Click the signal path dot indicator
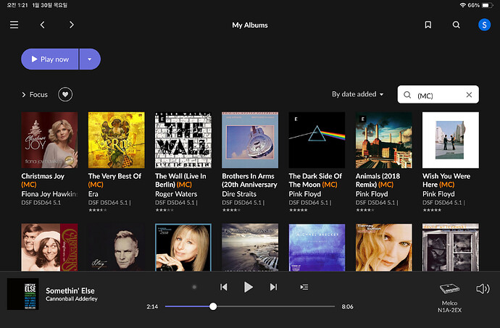Screen dimensions: 500x328 coord(194,287)
